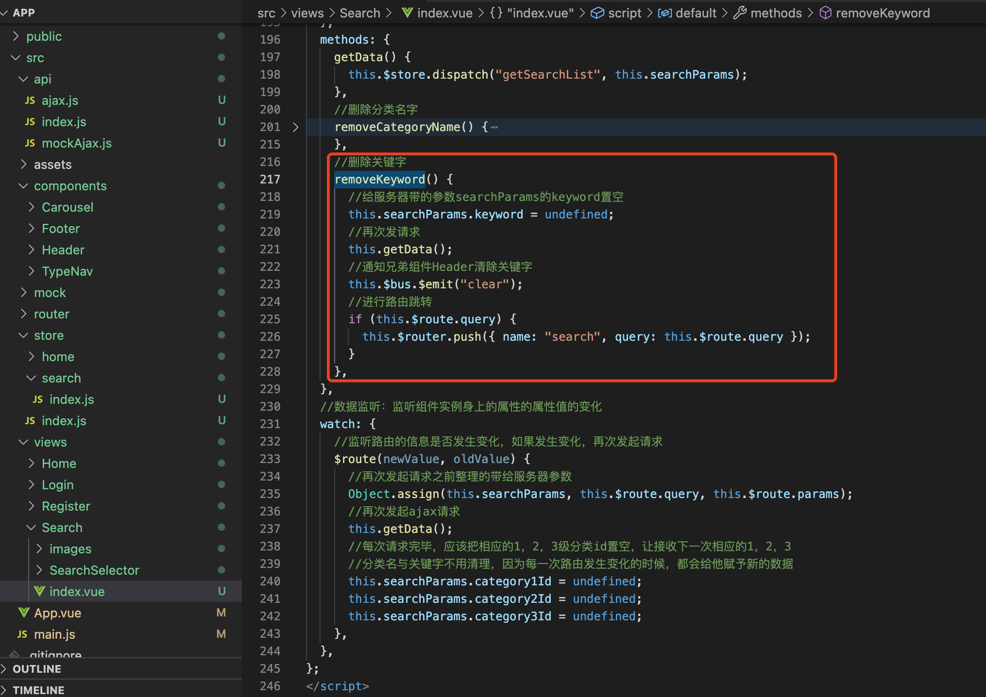Expand the OUTLINE panel section

point(37,669)
